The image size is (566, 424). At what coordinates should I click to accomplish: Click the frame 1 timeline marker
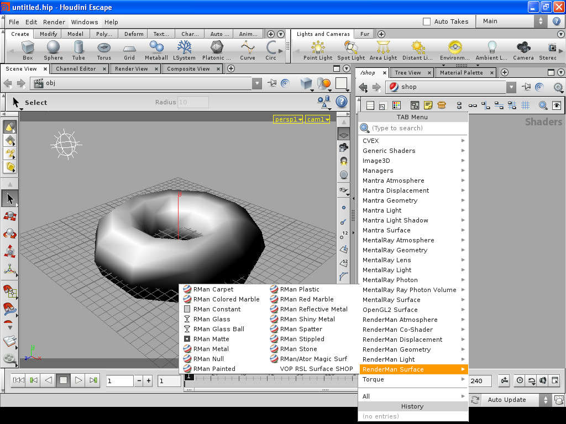189,377
